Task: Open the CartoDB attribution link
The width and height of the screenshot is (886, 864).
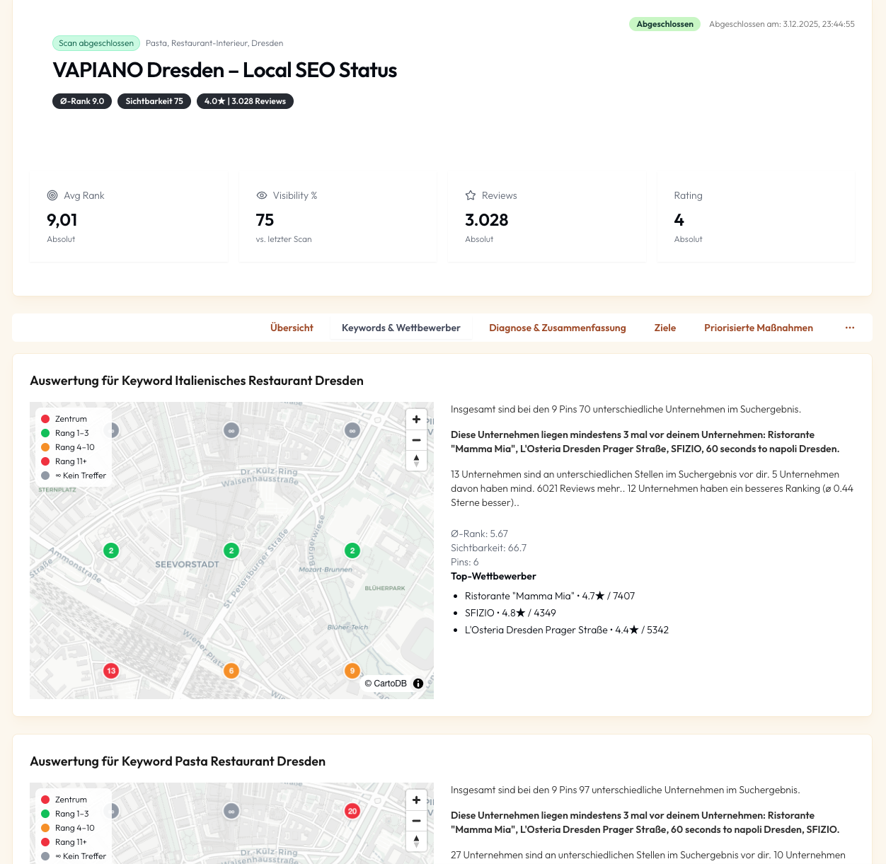Action: [386, 684]
